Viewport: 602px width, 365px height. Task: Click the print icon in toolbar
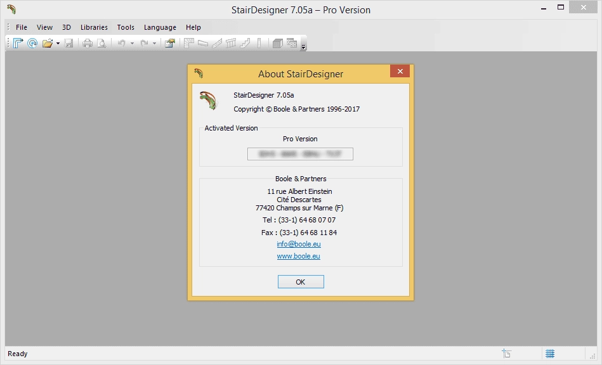tap(88, 43)
